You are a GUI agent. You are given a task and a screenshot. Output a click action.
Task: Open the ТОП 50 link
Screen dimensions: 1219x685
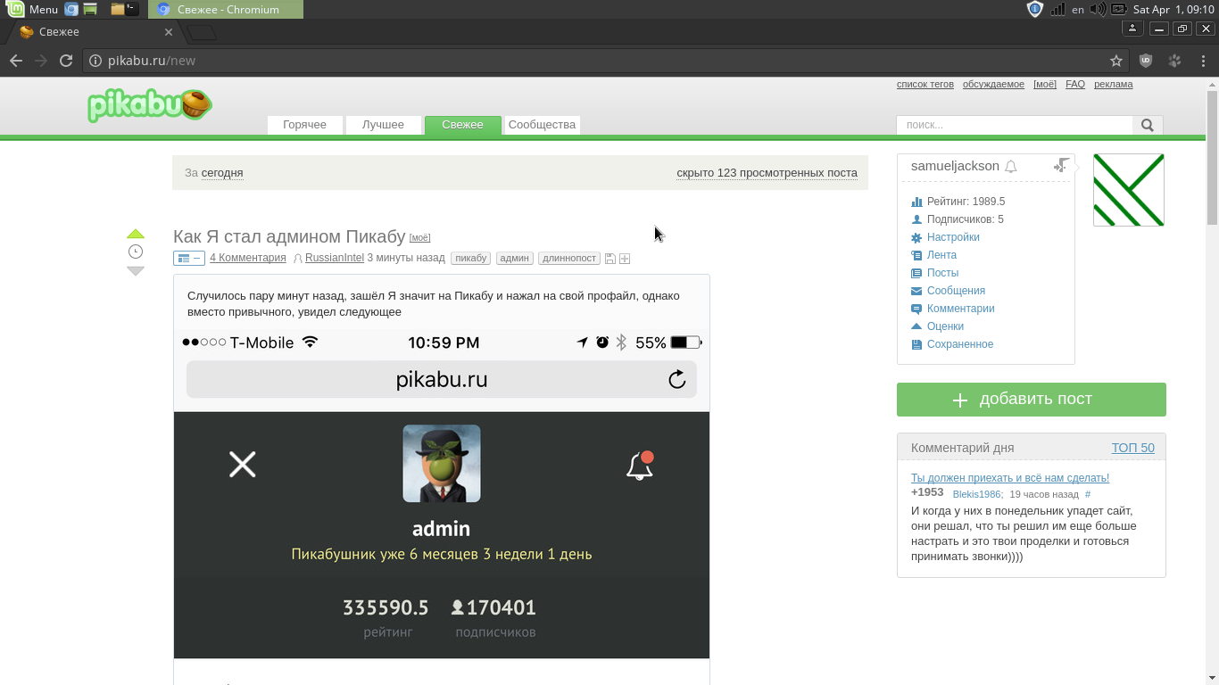point(1133,449)
